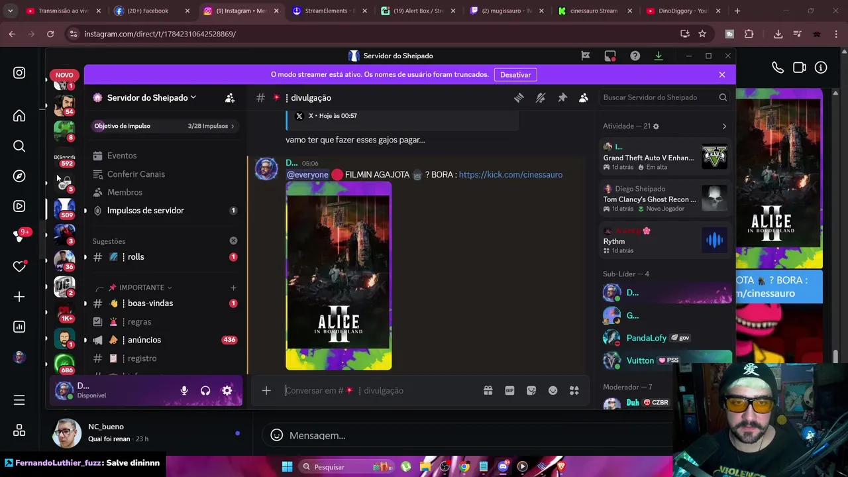The image size is (848, 477).
Task: Click Discord download update arrow icon
Action: click(x=659, y=56)
